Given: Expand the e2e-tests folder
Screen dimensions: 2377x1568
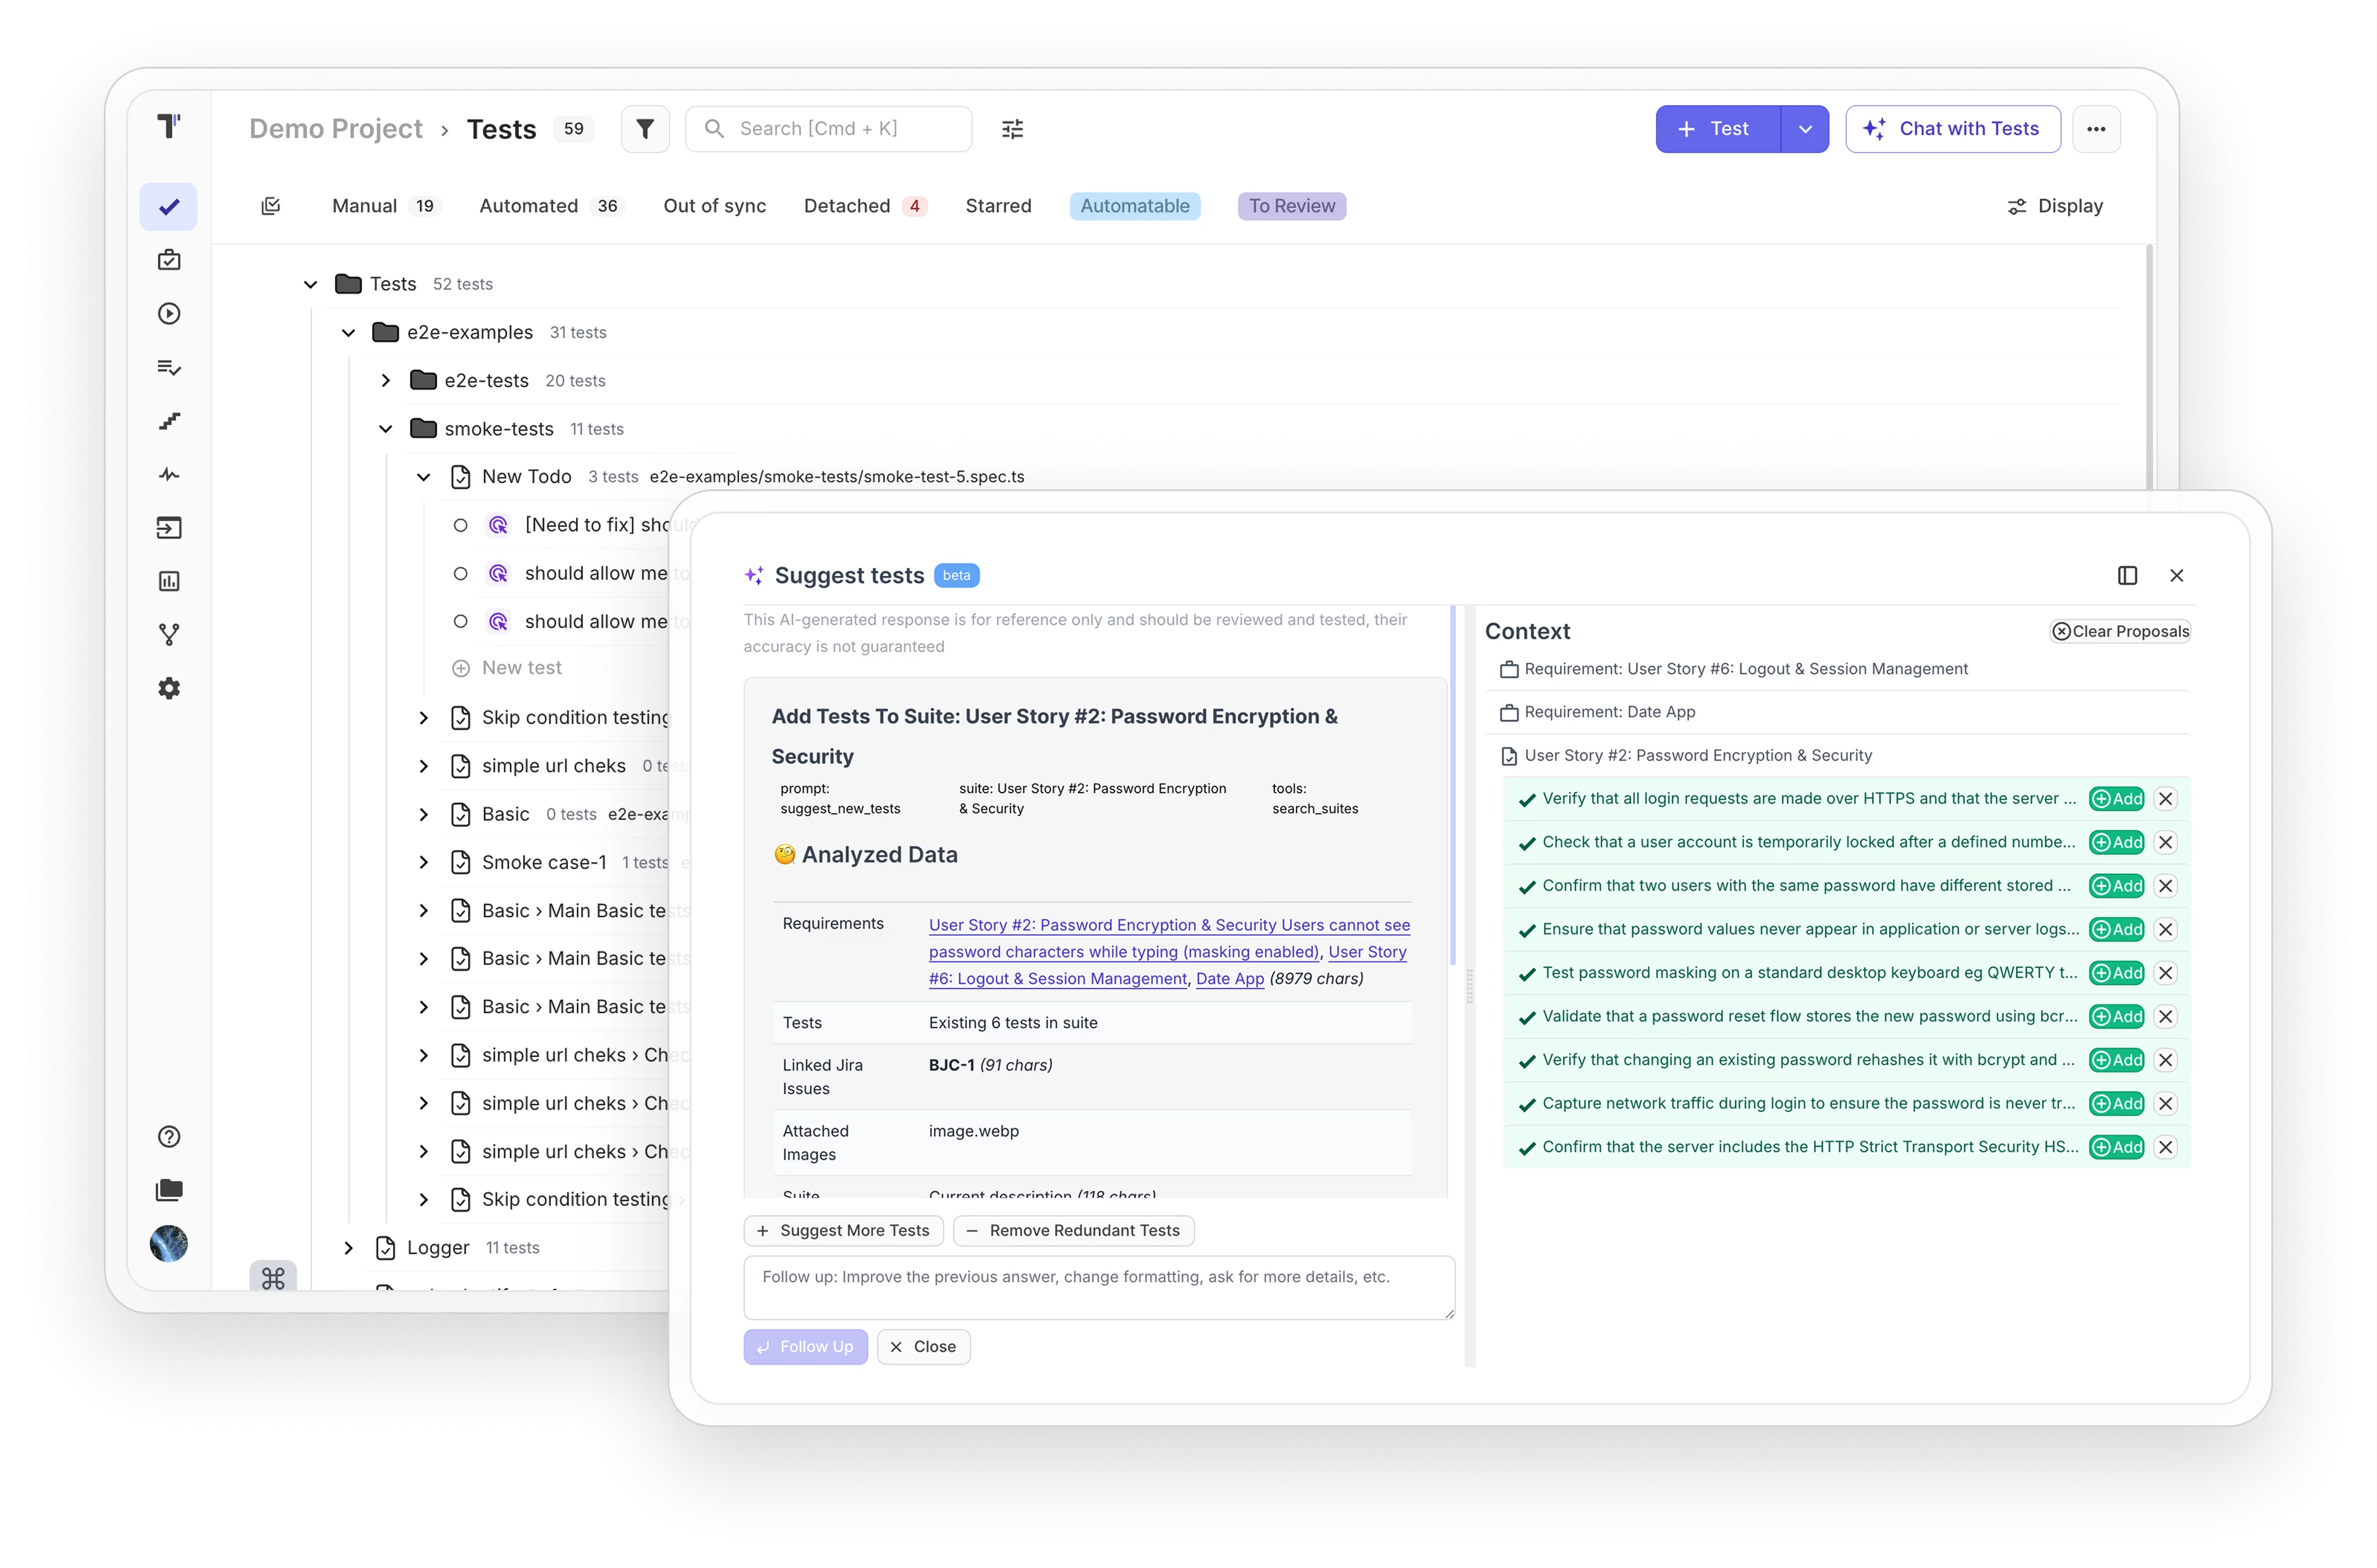Looking at the screenshot, I should [x=386, y=381].
